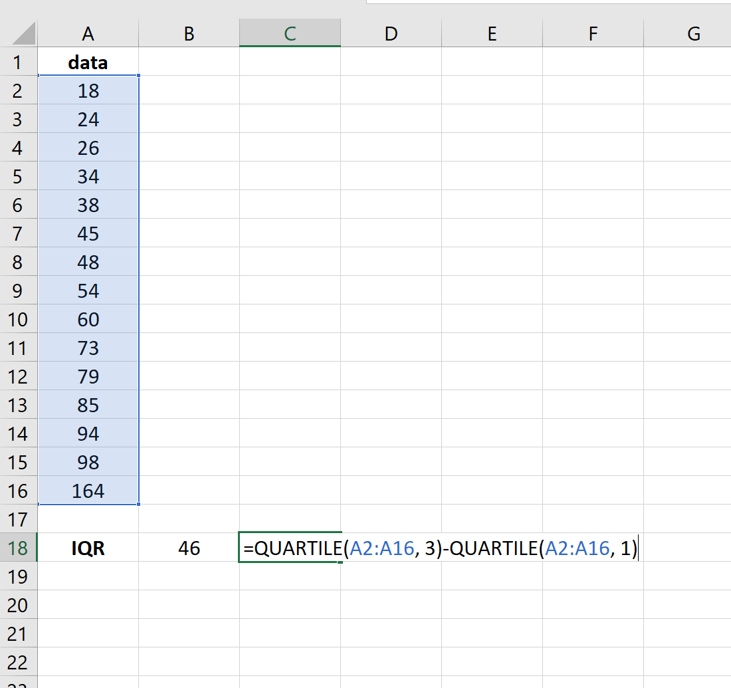Click the cell showing result 46
Image resolution: width=731 pixels, height=688 pixels.
coord(189,548)
